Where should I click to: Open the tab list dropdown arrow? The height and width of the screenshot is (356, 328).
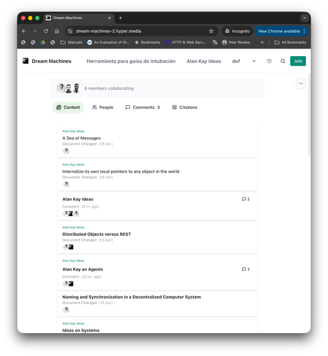pyautogui.click(x=304, y=18)
